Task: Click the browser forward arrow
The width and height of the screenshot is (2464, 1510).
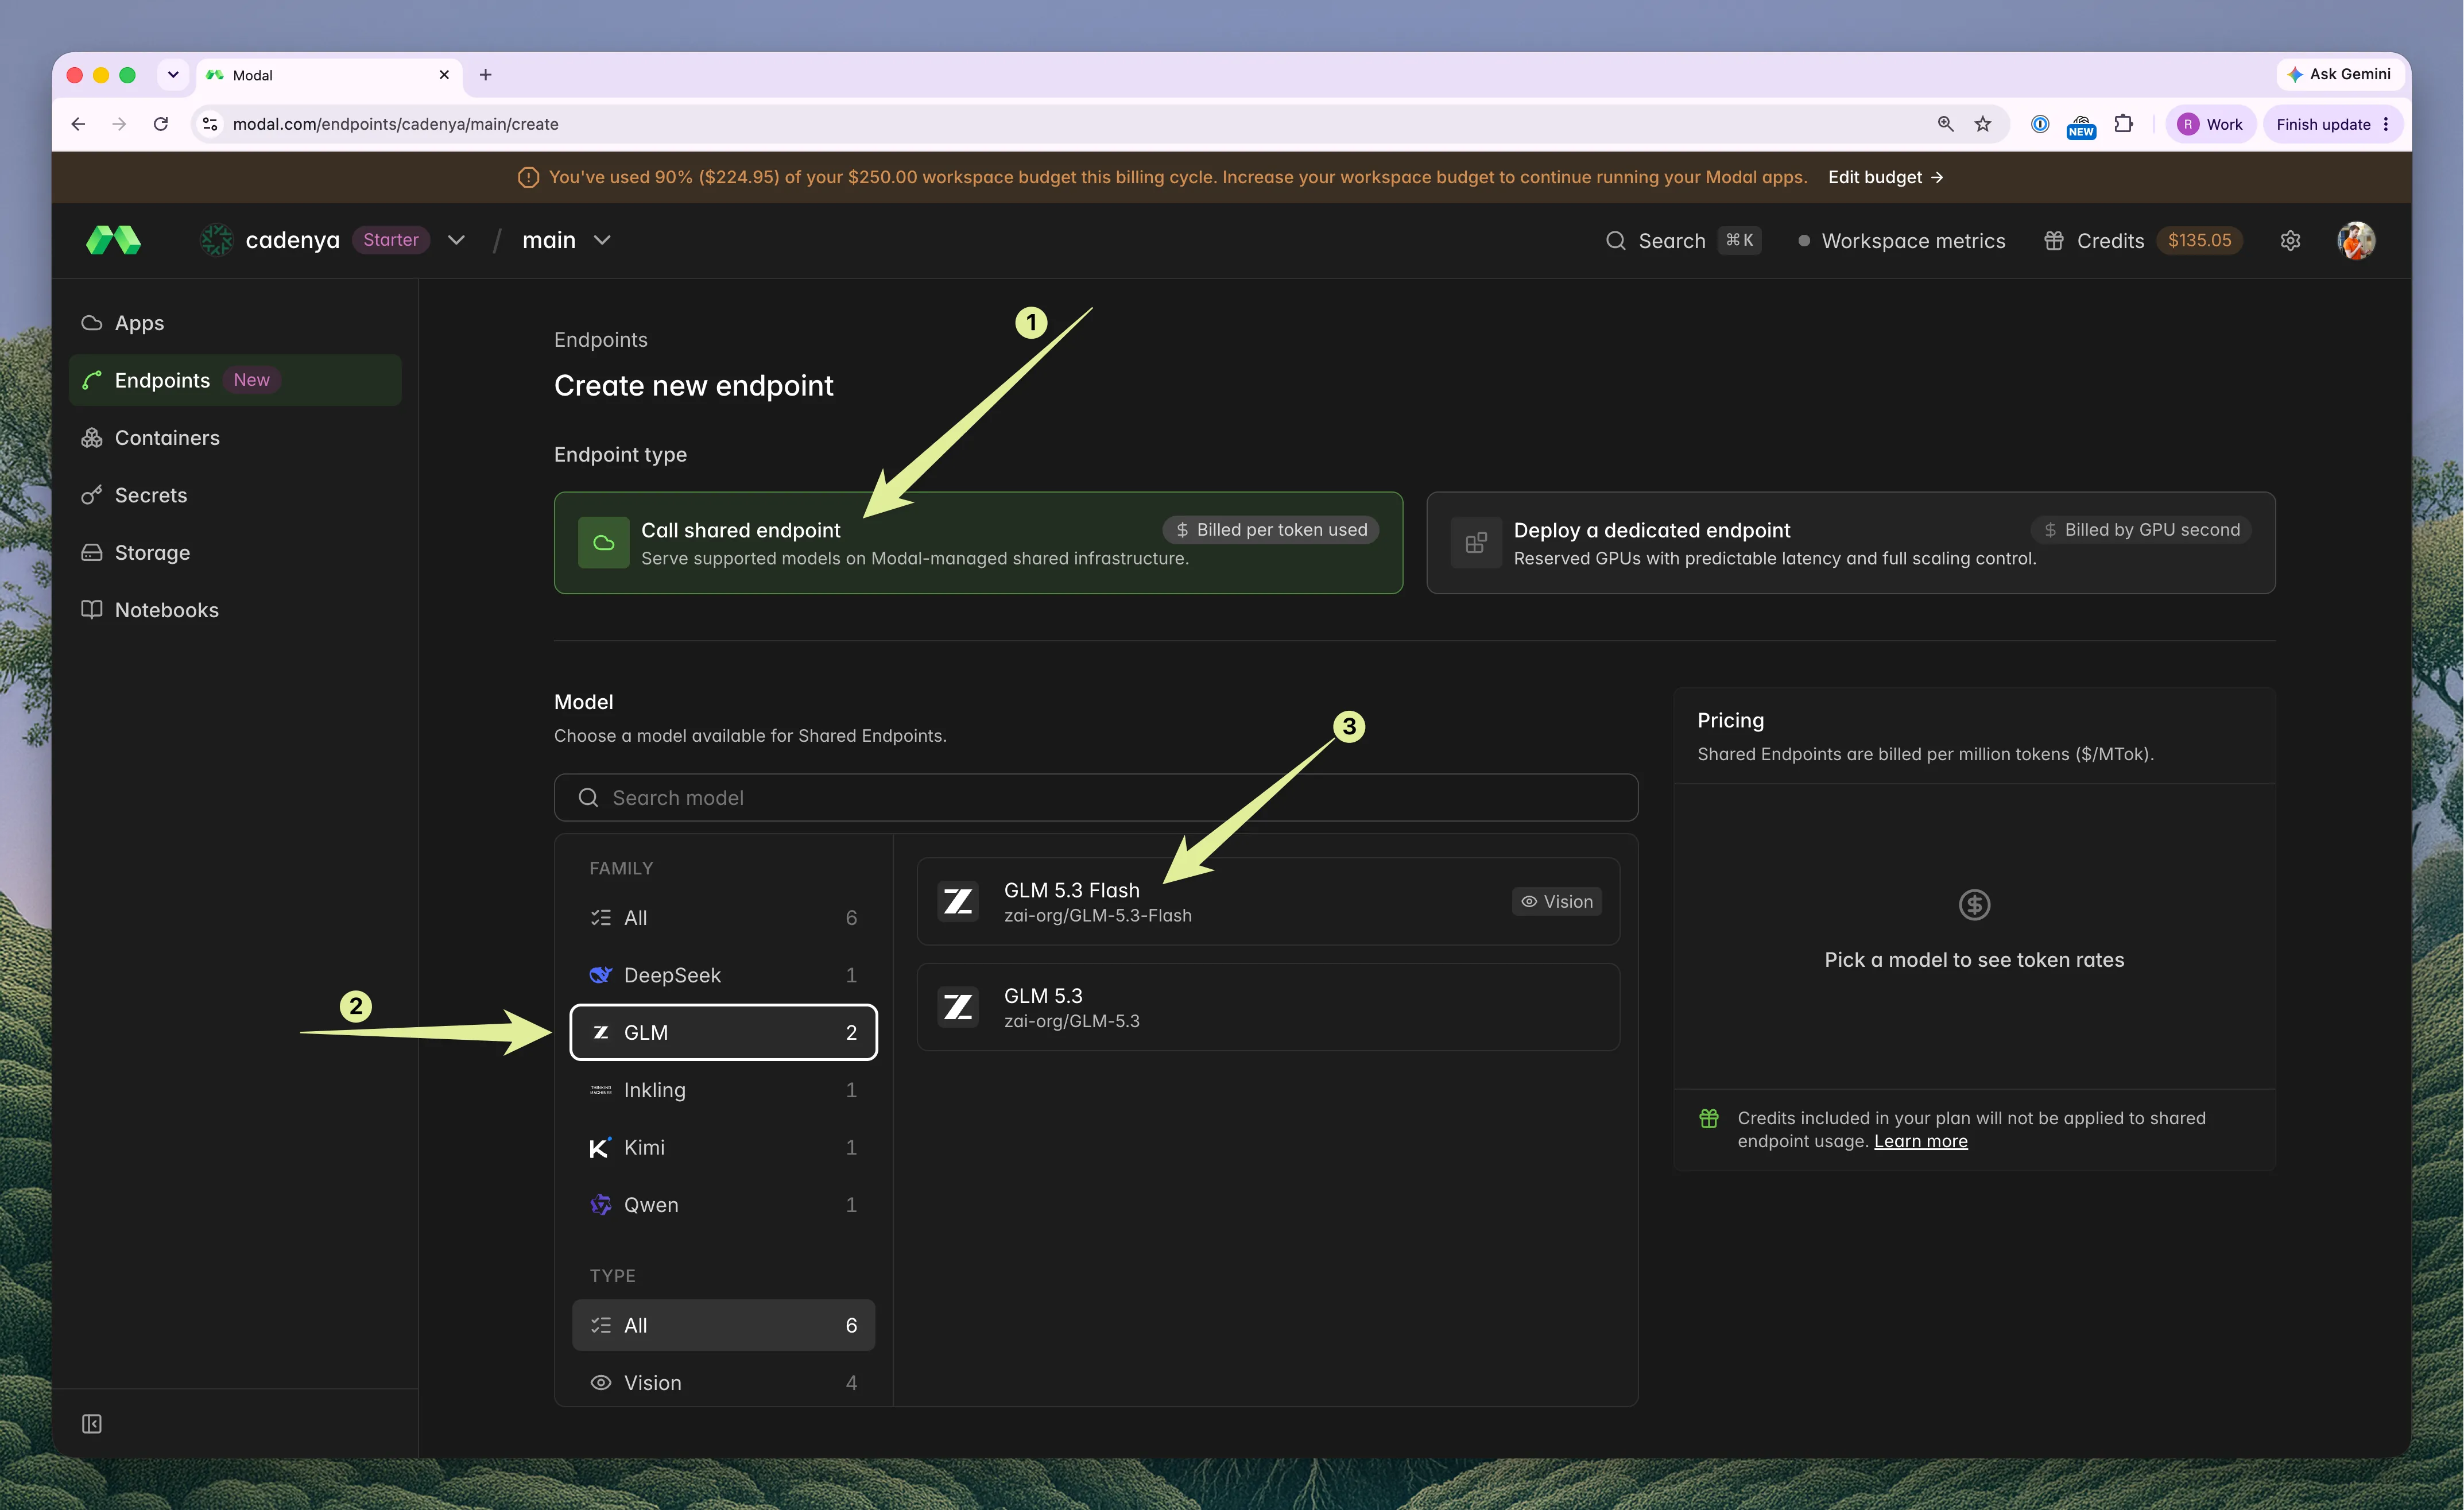Action: pos(119,124)
